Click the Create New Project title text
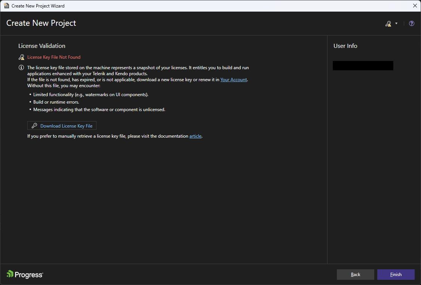The width and height of the screenshot is (421, 285). 41,23
